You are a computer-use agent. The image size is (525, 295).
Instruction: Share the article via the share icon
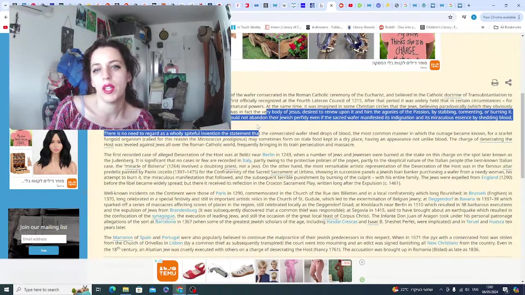pyautogui.click(x=508, y=83)
